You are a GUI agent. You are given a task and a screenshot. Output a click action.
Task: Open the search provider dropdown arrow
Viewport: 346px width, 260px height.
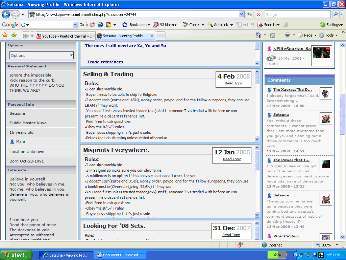[341, 14]
